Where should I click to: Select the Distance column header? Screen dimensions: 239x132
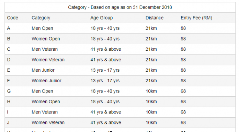click(155, 18)
